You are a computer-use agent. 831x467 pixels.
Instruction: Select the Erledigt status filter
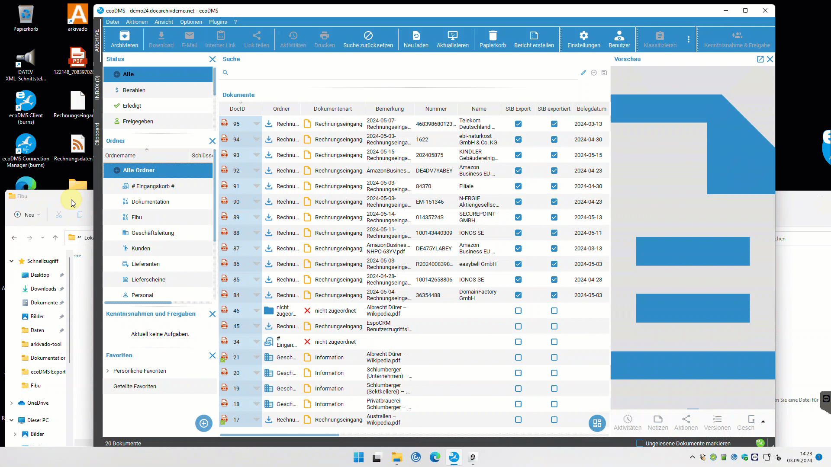click(x=158, y=106)
